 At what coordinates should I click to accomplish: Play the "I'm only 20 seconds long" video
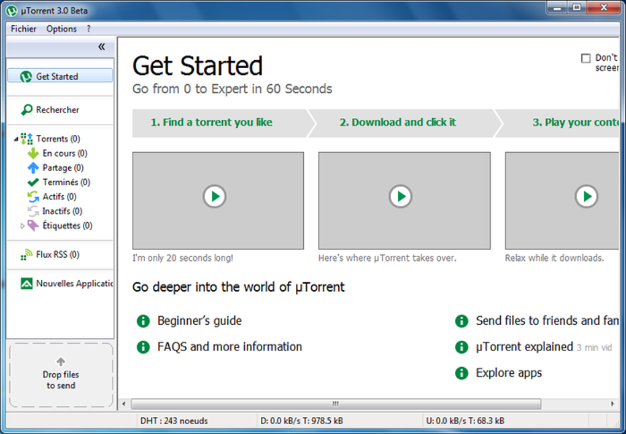(214, 196)
